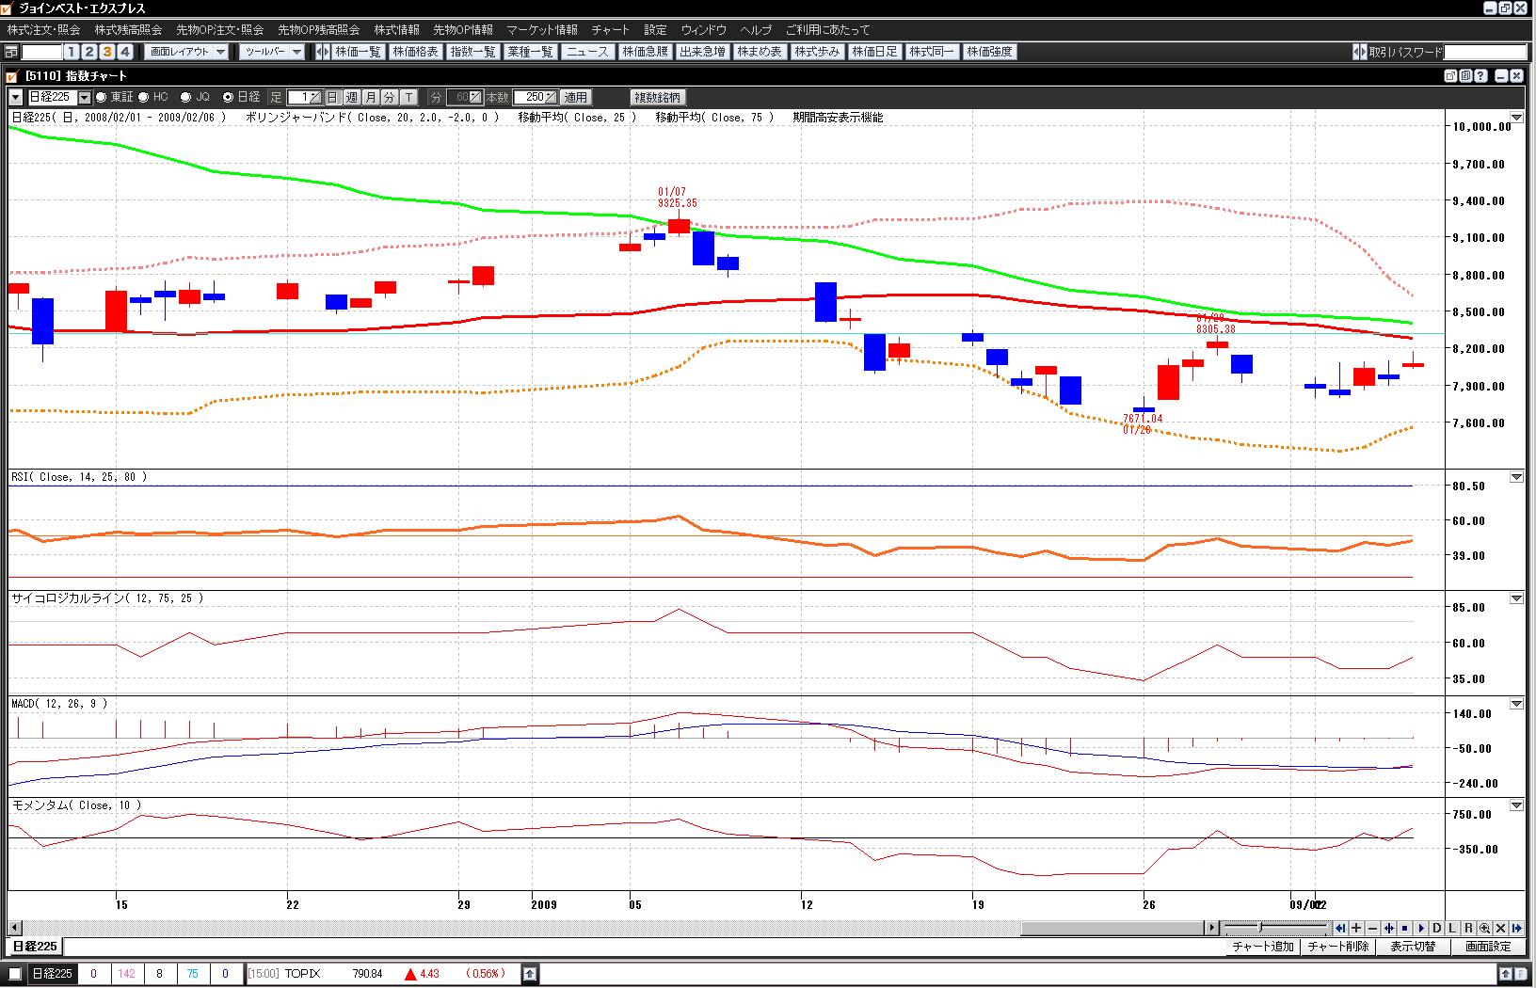Click the magnifier zoom icon below chart
This screenshot has height=988, width=1536.
pyautogui.click(x=1484, y=928)
